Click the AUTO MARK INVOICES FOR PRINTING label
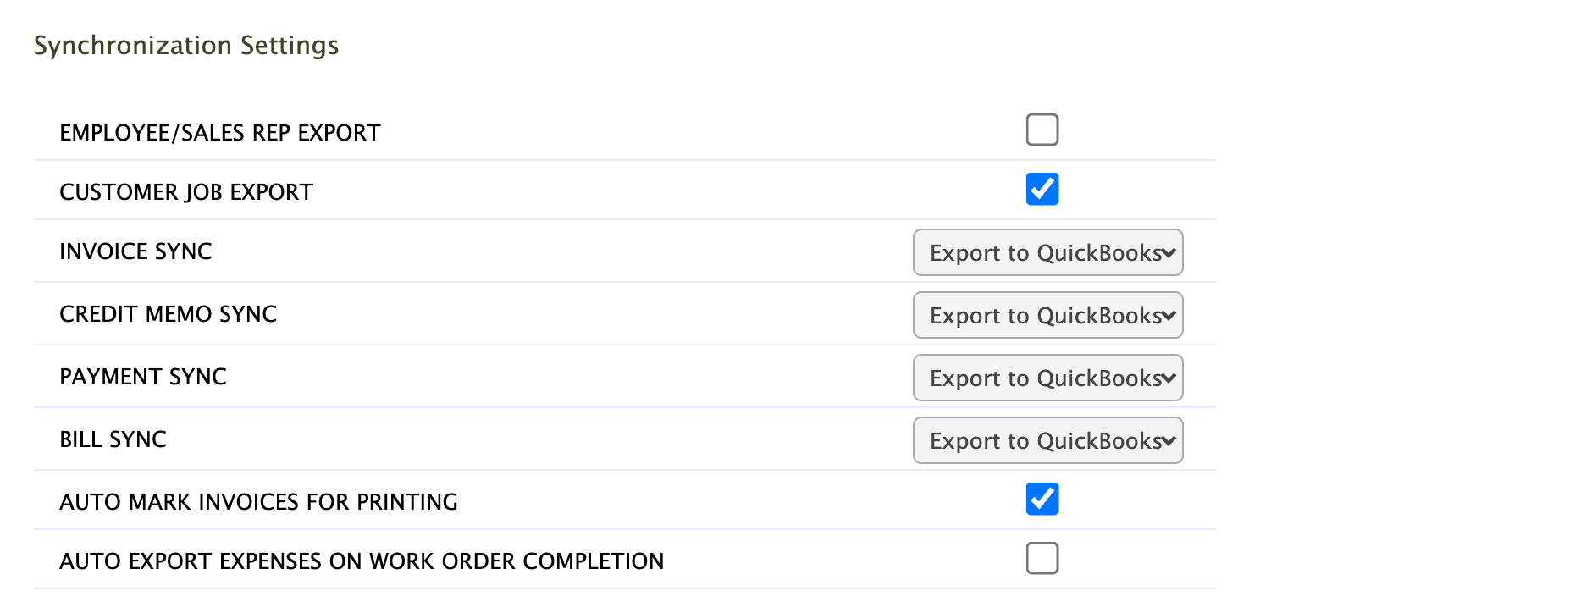 pos(258,502)
